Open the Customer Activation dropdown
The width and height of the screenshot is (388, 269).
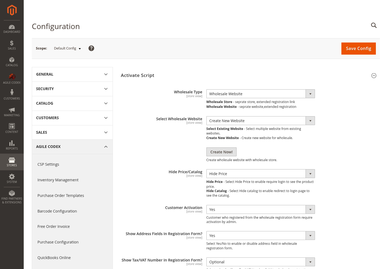click(261, 210)
